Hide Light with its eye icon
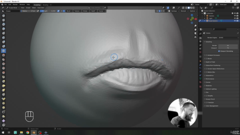The height and width of the screenshot is (135, 240). pos(235,18)
